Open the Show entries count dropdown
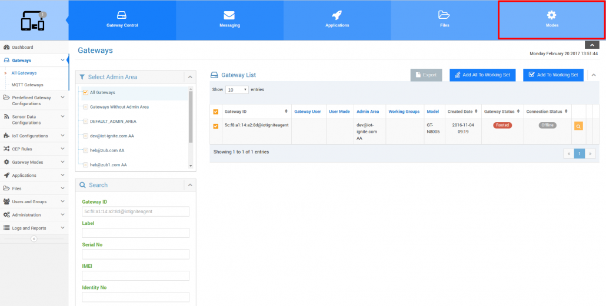Screen dimensions: 606x306 237,90
